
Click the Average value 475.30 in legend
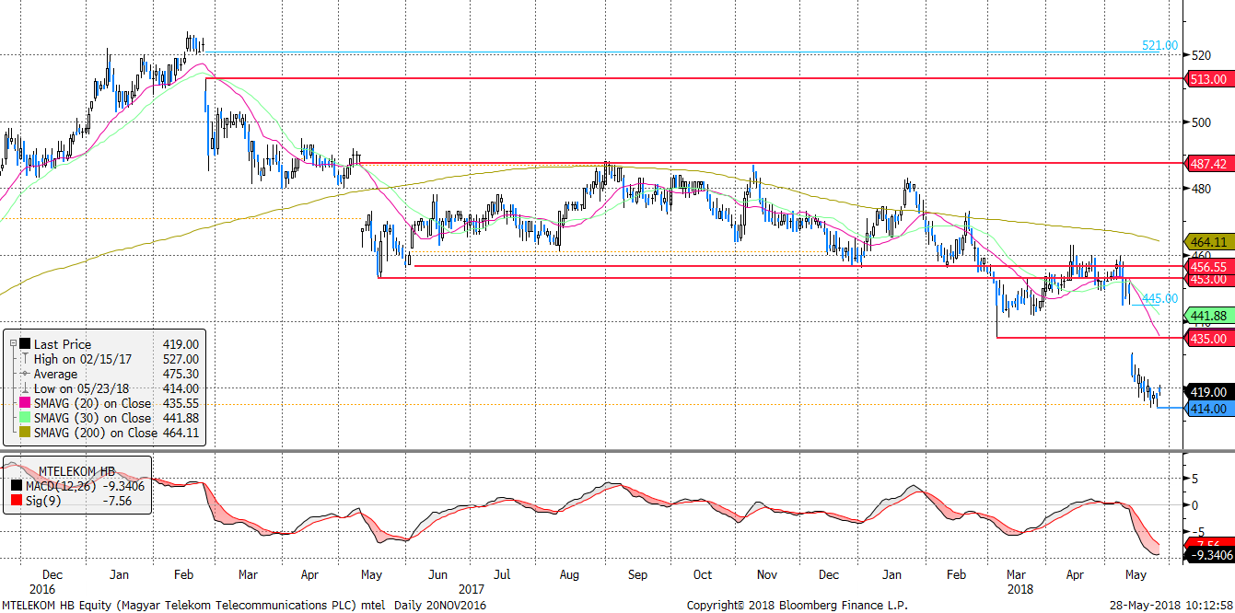(x=180, y=374)
